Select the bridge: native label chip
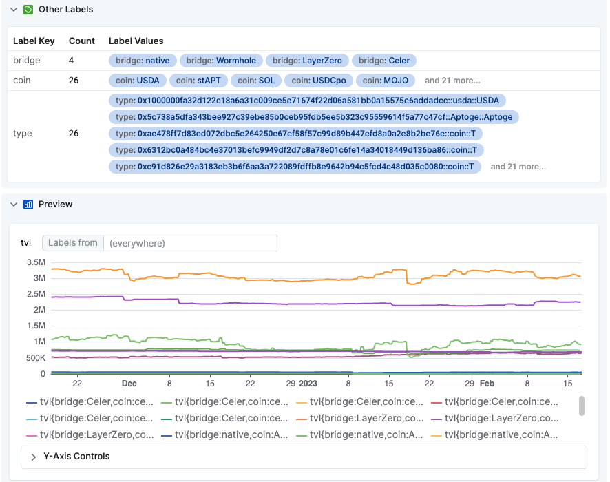This screenshot has height=482, width=610. [x=143, y=61]
